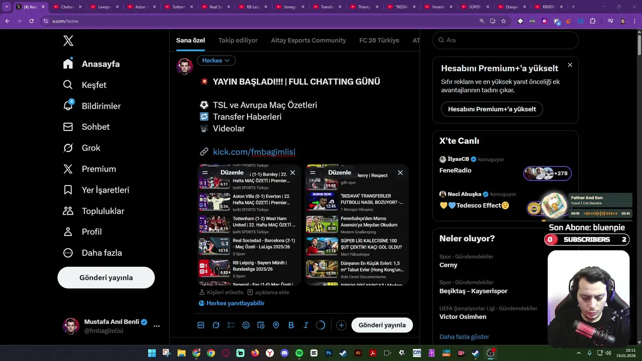Close the Premium+ upgrade promo card
Screen dimensions: 642x361
pos(570,65)
